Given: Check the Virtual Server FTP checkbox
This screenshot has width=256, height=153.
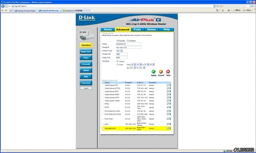Looking at the screenshot, I should point(103,85).
